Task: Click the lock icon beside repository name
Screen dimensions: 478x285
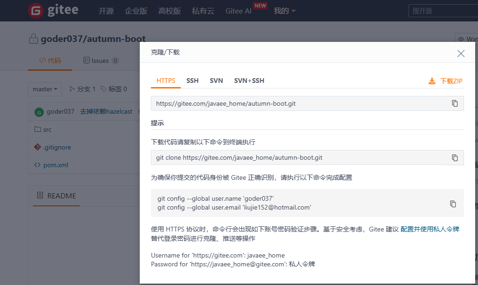Action: click(x=33, y=39)
